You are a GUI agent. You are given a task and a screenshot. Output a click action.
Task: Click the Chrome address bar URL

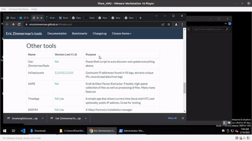coord(50,24)
